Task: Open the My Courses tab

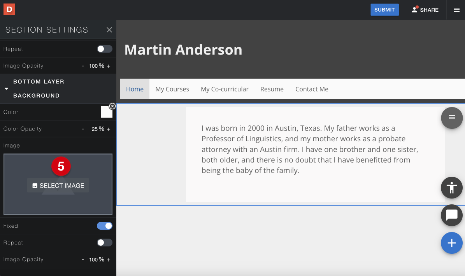Action: 172,89
